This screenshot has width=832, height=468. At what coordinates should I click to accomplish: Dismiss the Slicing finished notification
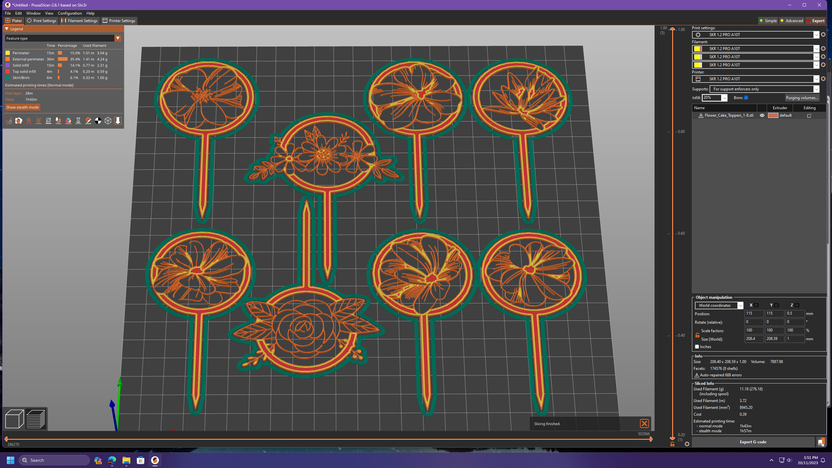[x=644, y=423]
